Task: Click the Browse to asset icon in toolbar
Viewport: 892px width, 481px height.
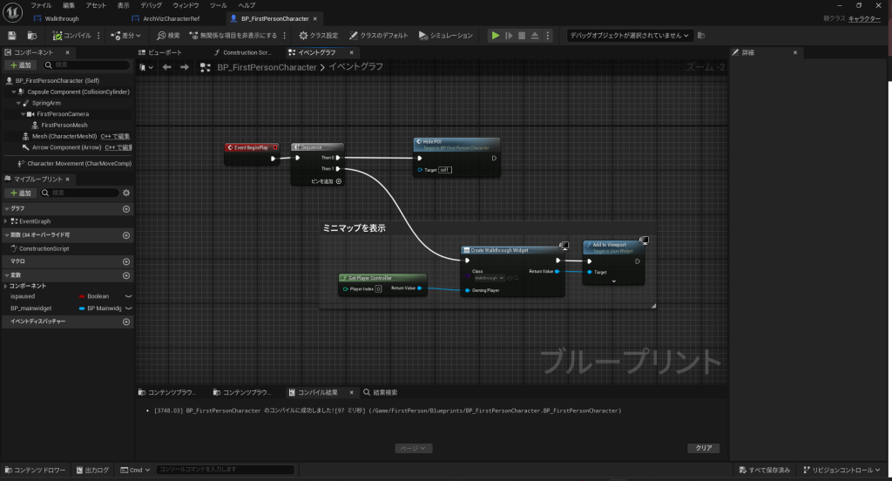Action: pos(32,36)
